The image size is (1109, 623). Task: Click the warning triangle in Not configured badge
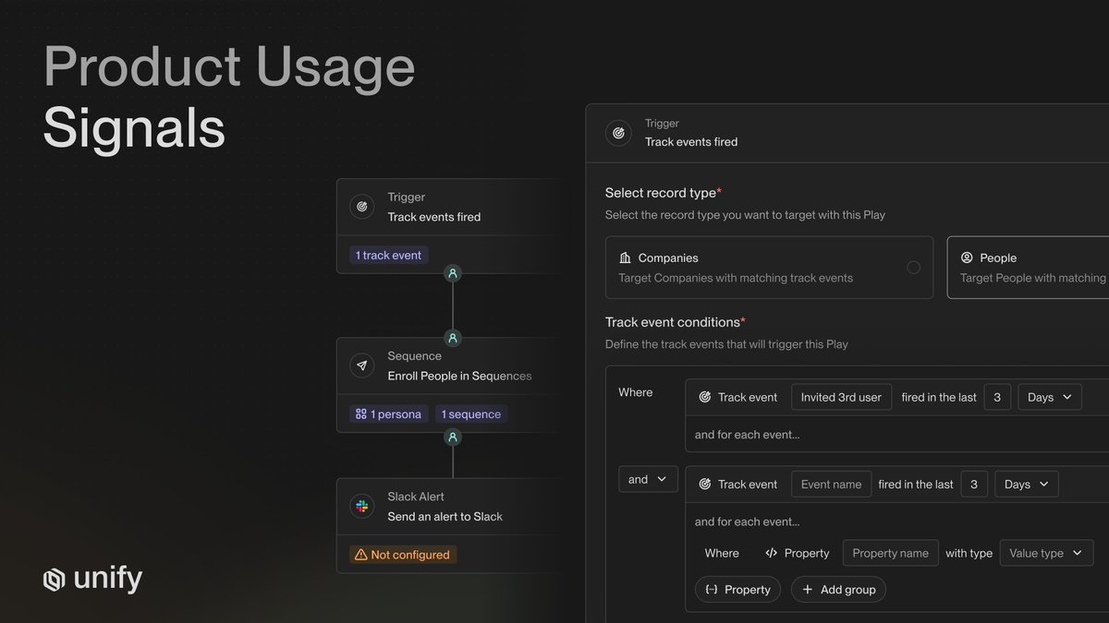(360, 555)
